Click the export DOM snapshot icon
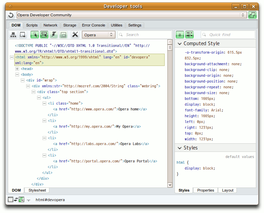This screenshot has height=213, width=264. [22, 35]
